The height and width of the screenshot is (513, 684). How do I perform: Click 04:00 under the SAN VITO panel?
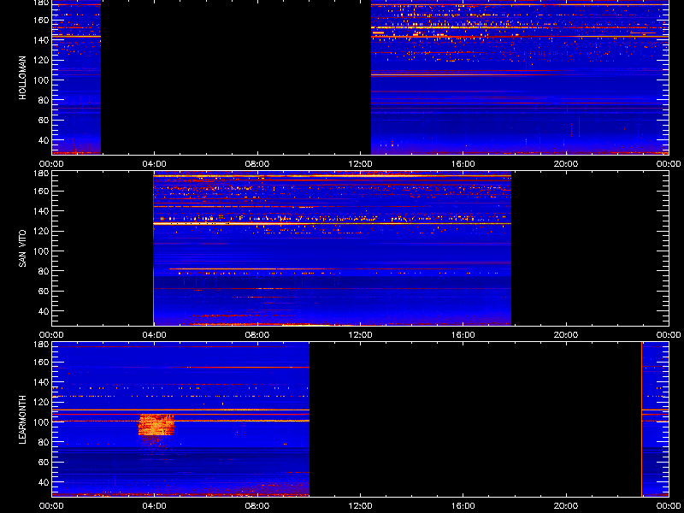[155, 335]
